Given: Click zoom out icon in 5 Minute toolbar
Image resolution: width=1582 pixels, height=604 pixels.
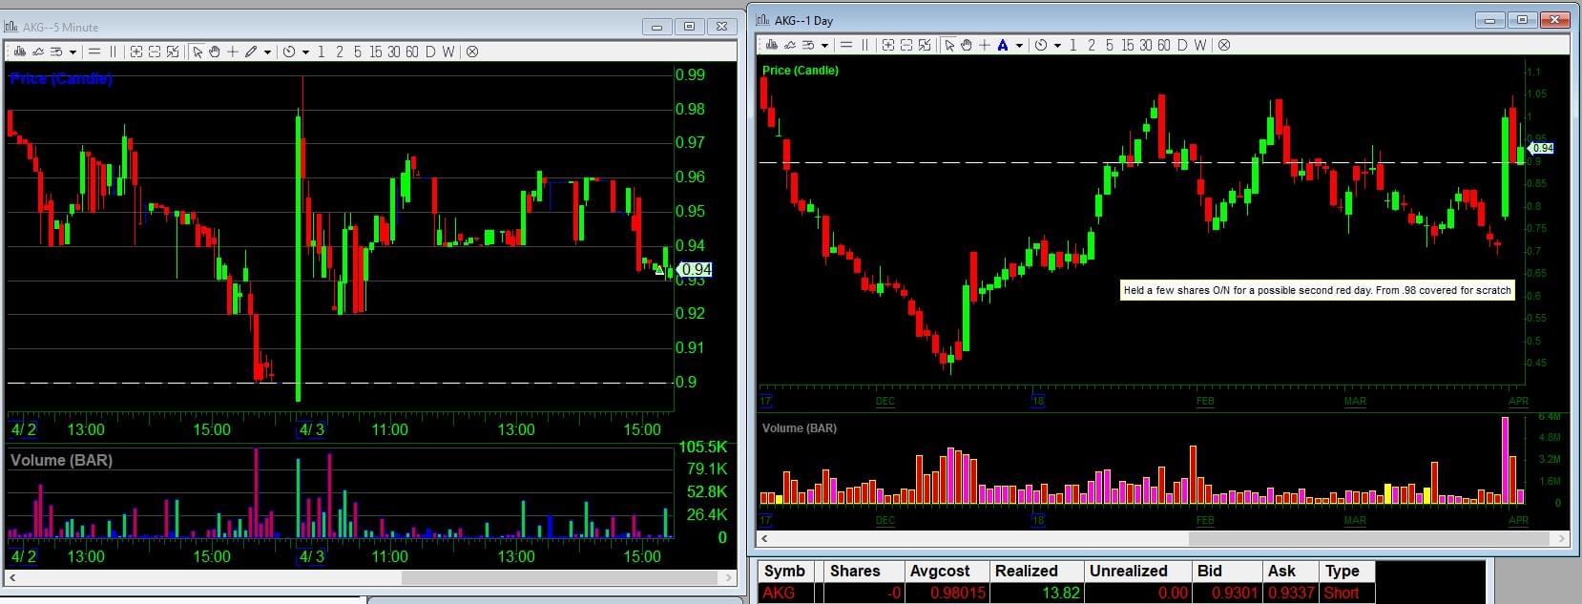Looking at the screenshot, I should pyautogui.click(x=155, y=52).
